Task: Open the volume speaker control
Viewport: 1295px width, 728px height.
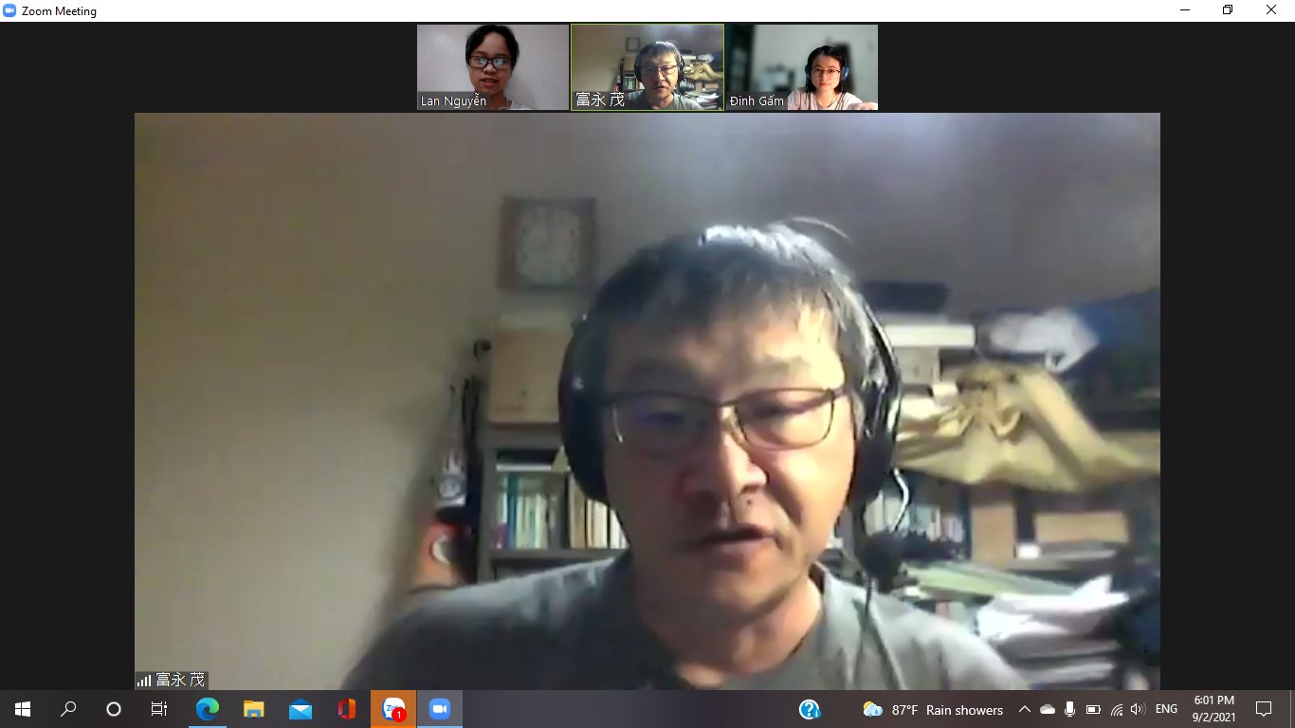Action: 1138,709
